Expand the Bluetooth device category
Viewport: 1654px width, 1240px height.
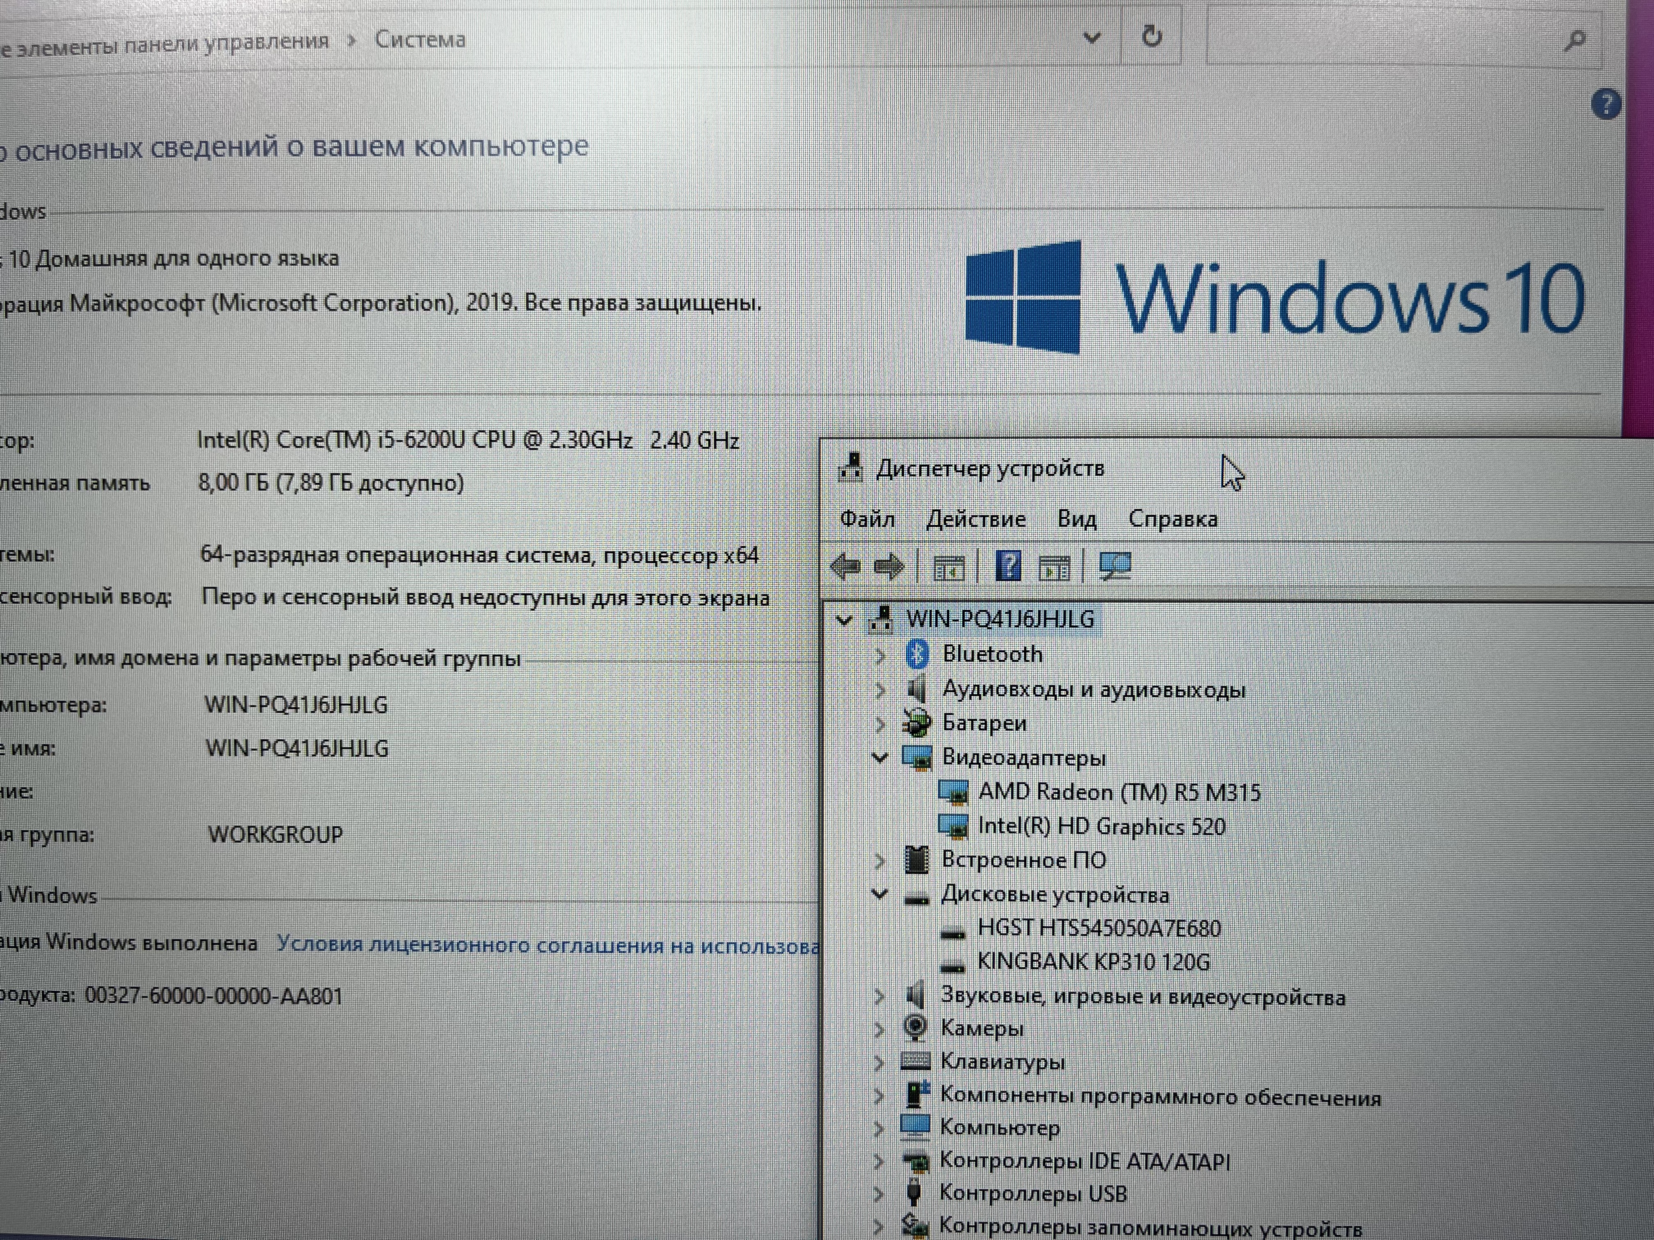pyautogui.click(x=881, y=656)
